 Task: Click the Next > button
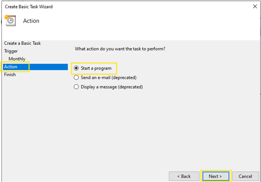tap(216, 176)
